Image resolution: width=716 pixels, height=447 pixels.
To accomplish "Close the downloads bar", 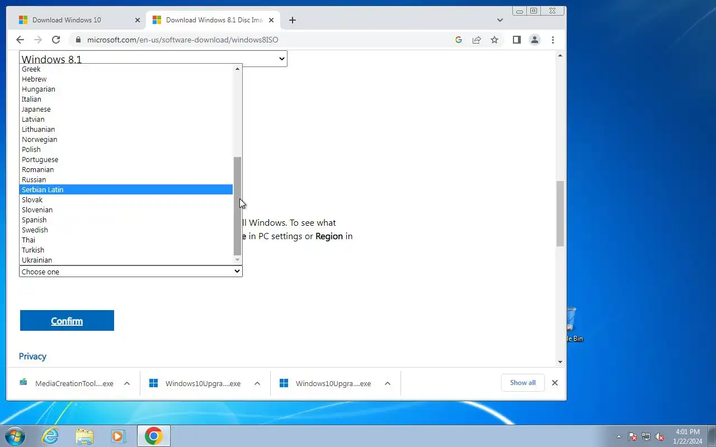I will click(555, 383).
